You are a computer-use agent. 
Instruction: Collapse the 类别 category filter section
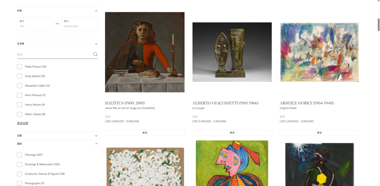[96, 144]
